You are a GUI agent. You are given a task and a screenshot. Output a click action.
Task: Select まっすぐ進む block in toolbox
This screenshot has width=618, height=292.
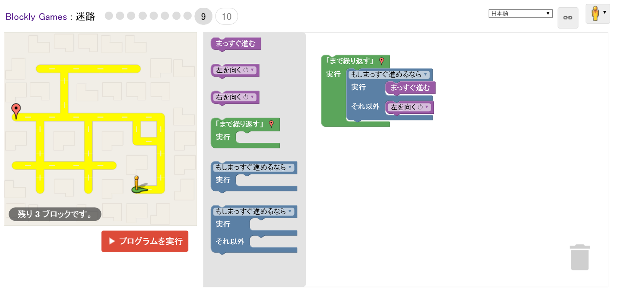click(x=236, y=44)
